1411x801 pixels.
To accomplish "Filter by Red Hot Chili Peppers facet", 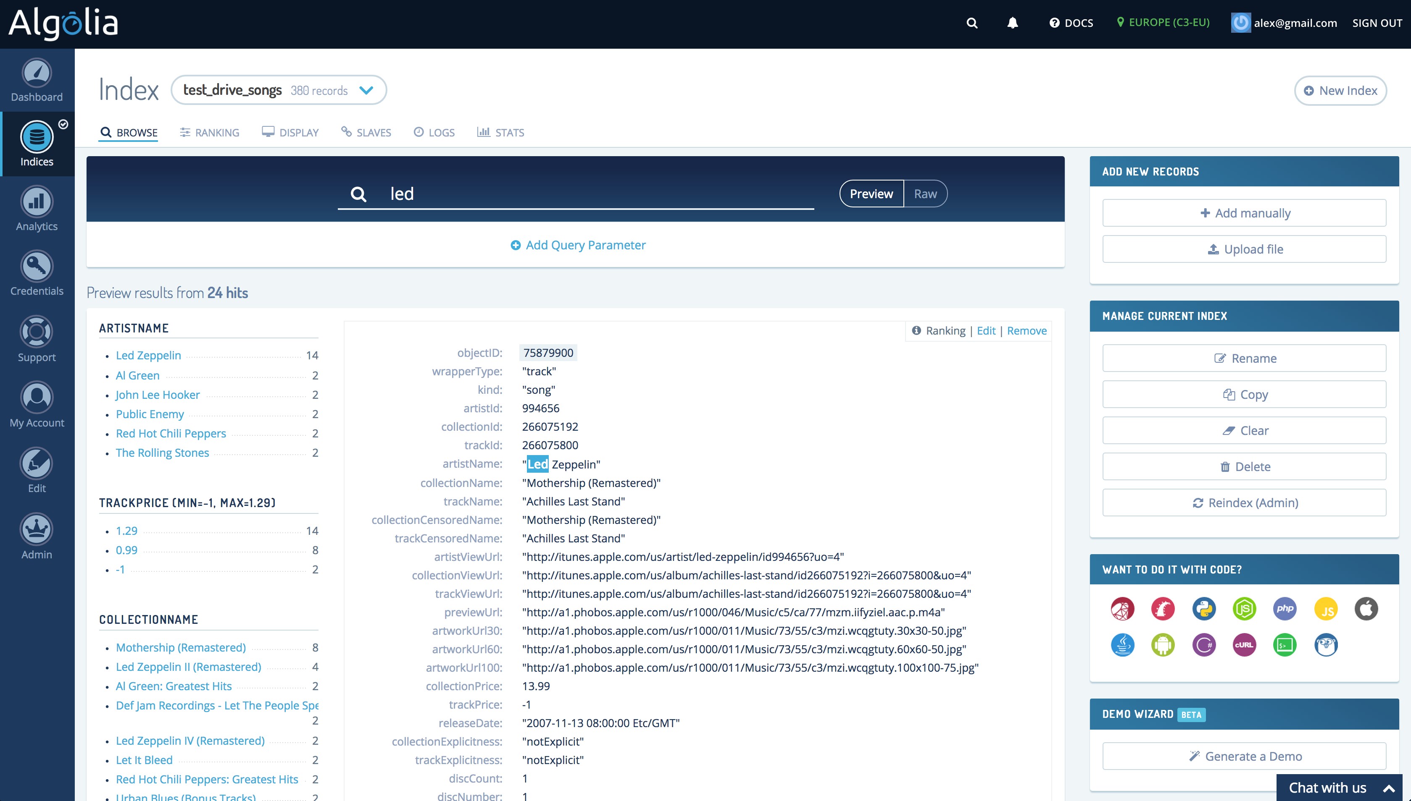I will (x=171, y=434).
